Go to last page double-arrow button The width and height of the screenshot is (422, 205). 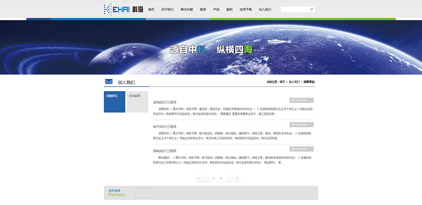(x=237, y=178)
